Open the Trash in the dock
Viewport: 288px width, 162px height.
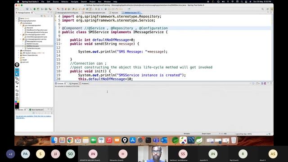pyautogui.click(x=234, y=140)
